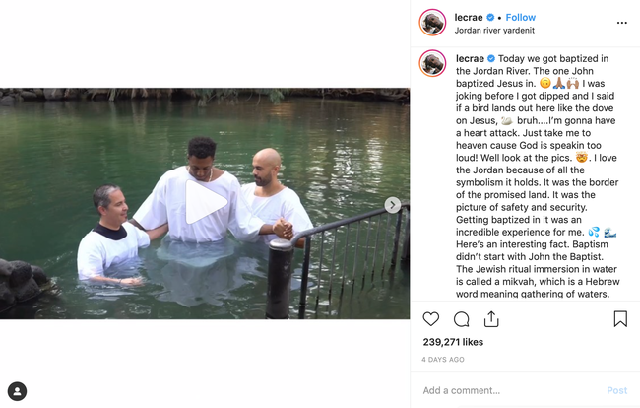
Task: Share the post using the upload arrow icon
Action: 491,319
